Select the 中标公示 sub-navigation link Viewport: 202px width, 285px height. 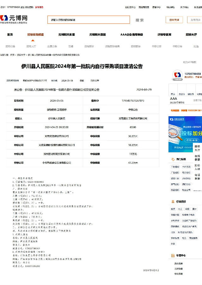point(156,46)
